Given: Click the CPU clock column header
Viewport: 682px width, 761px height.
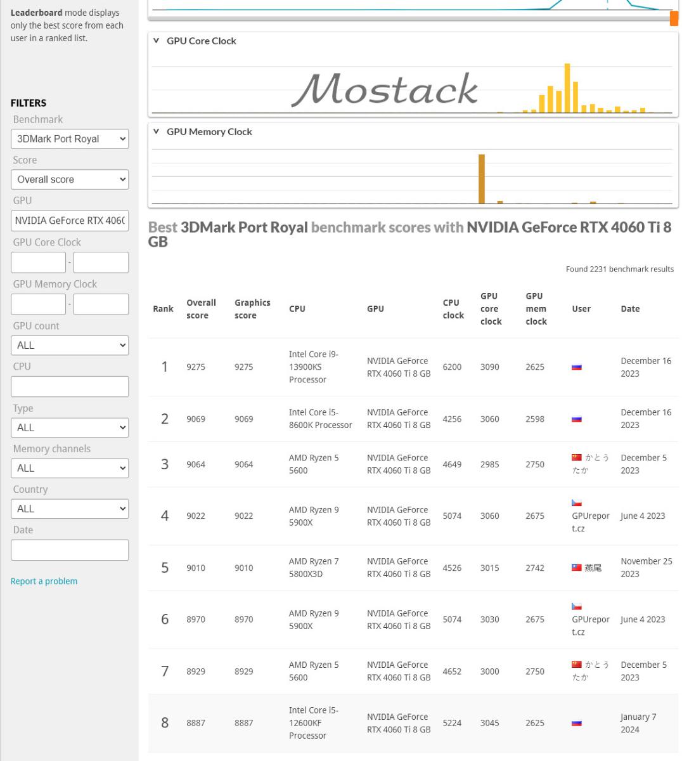Looking at the screenshot, I should point(453,309).
